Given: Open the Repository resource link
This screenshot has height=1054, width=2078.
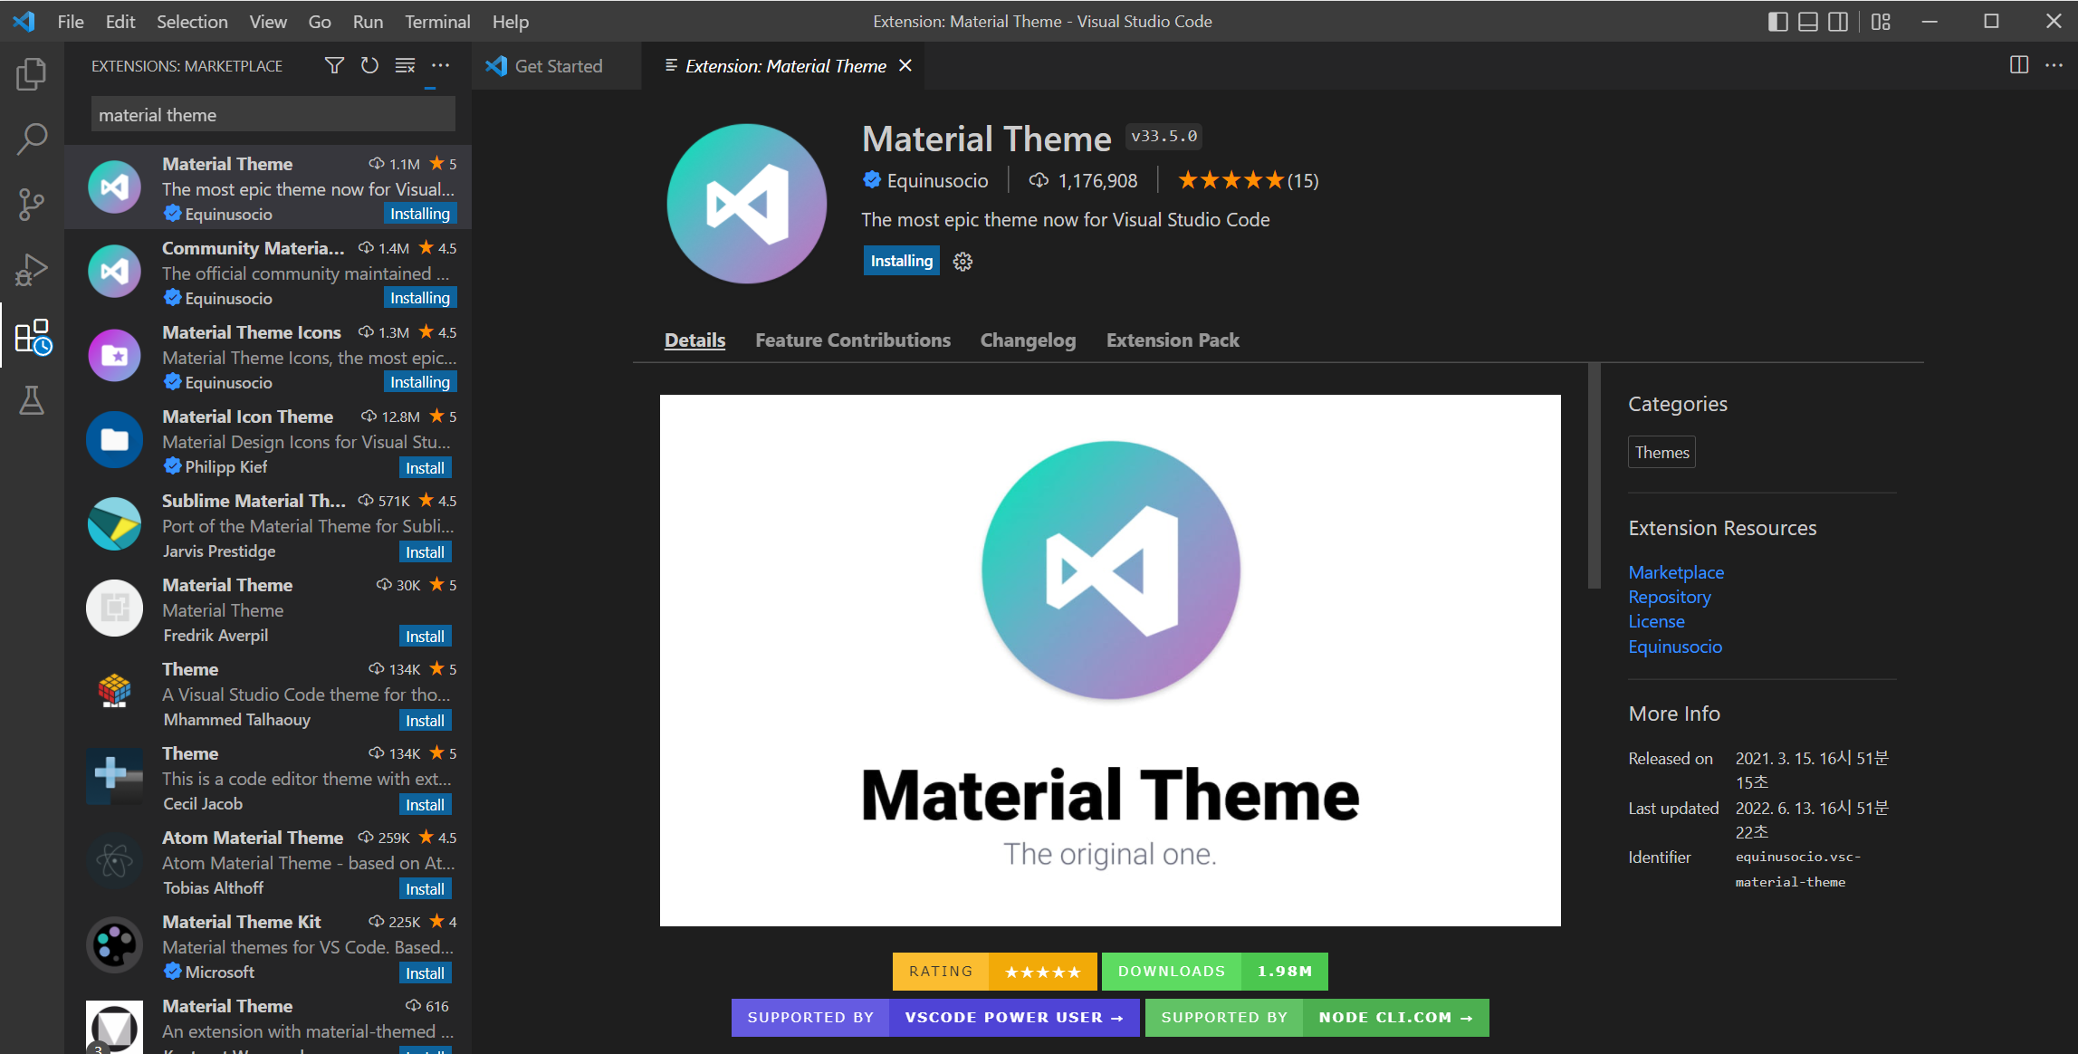Looking at the screenshot, I should tap(1669, 597).
